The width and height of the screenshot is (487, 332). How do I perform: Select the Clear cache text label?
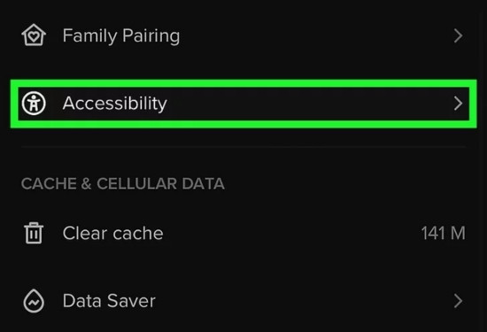point(112,233)
